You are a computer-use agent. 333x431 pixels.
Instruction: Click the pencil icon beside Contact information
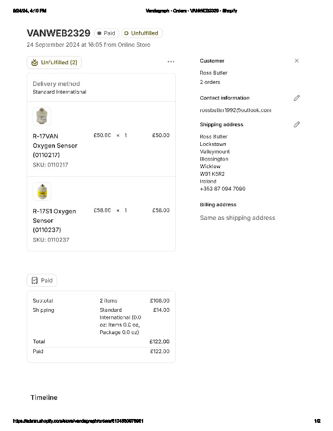297,98
